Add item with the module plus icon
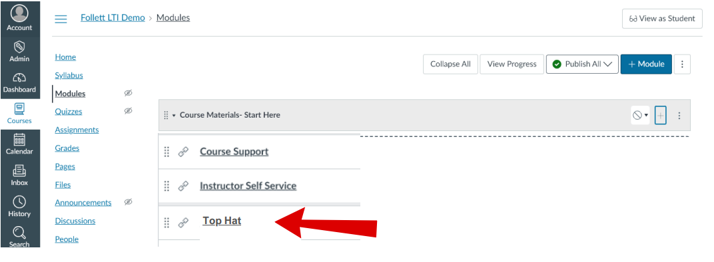This screenshot has width=714, height=262. click(660, 115)
